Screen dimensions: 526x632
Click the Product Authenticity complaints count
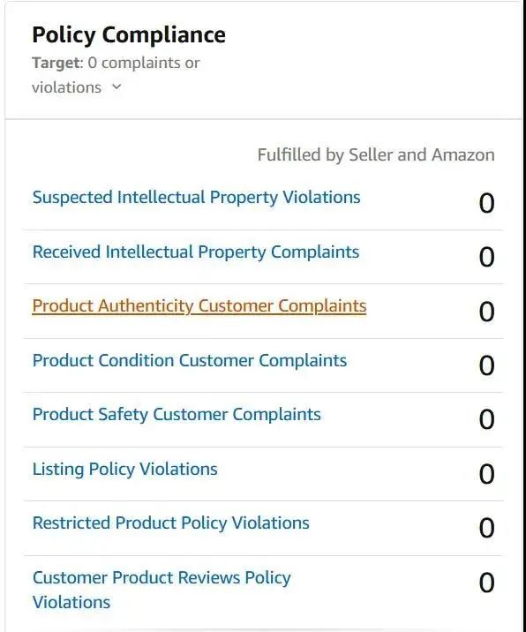point(486,312)
